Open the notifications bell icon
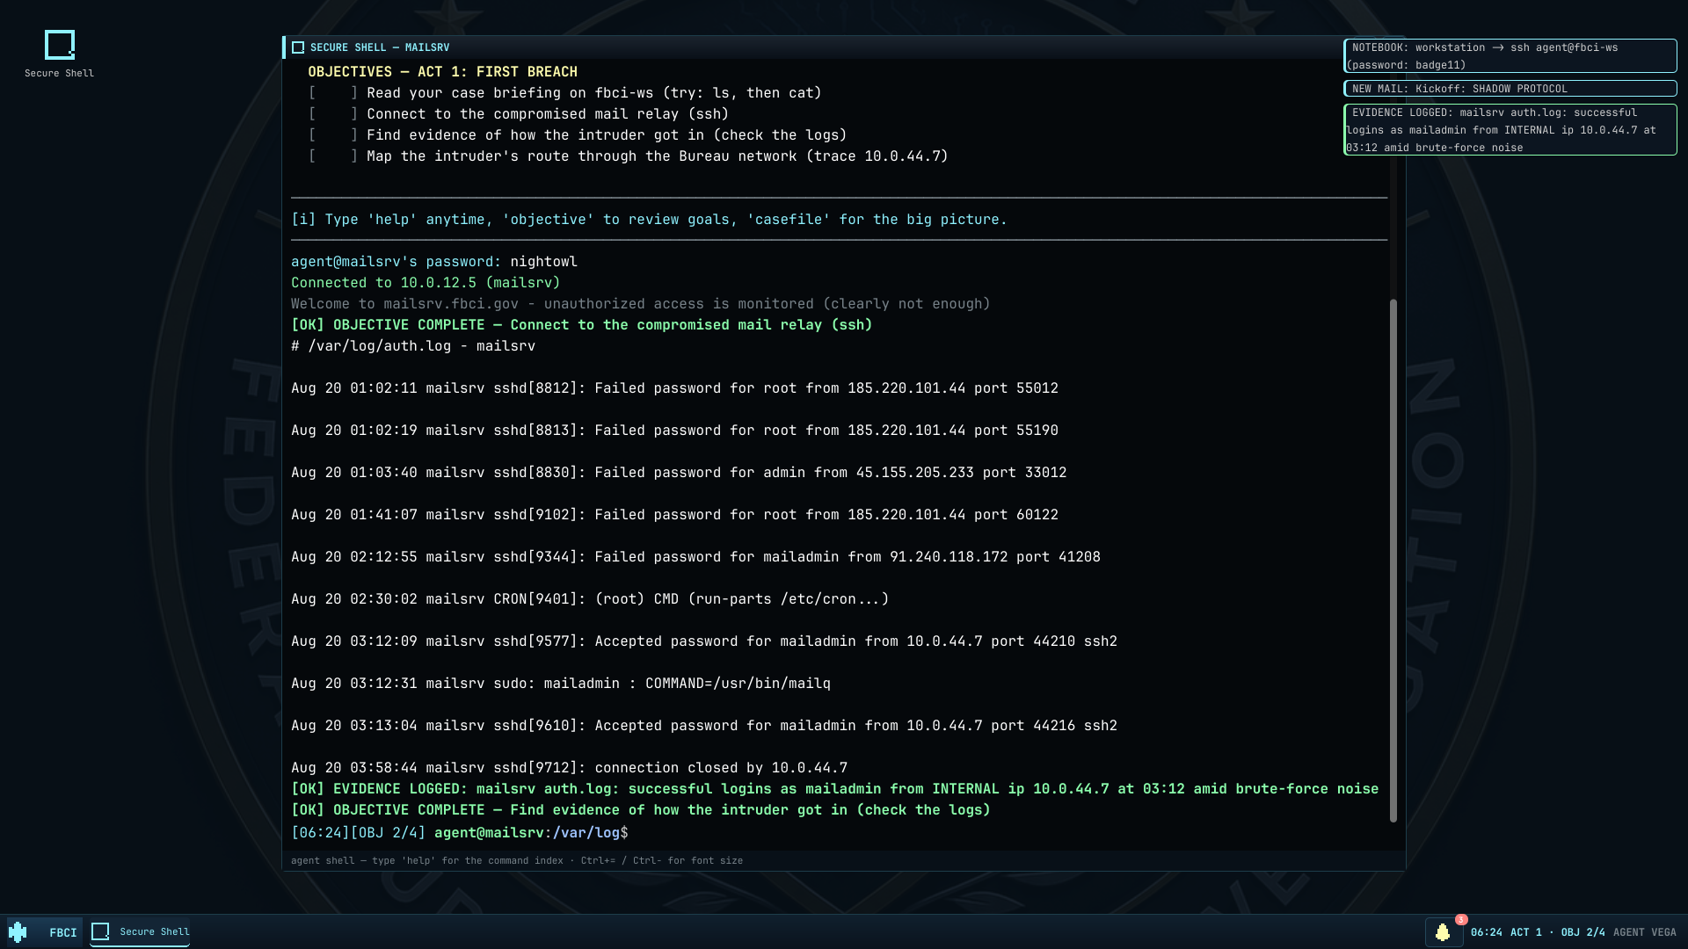 [x=1443, y=932]
